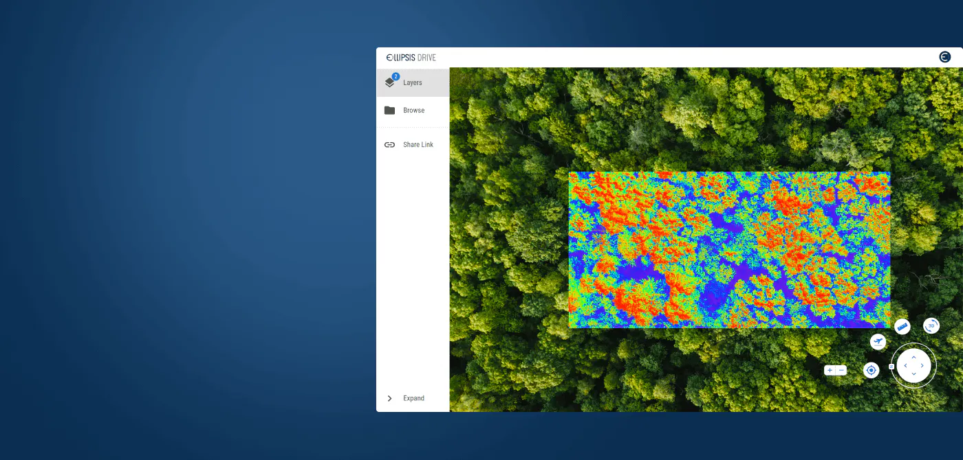Click the colored raster layer overlay
Viewport: 963px width, 460px height.
[x=729, y=250]
